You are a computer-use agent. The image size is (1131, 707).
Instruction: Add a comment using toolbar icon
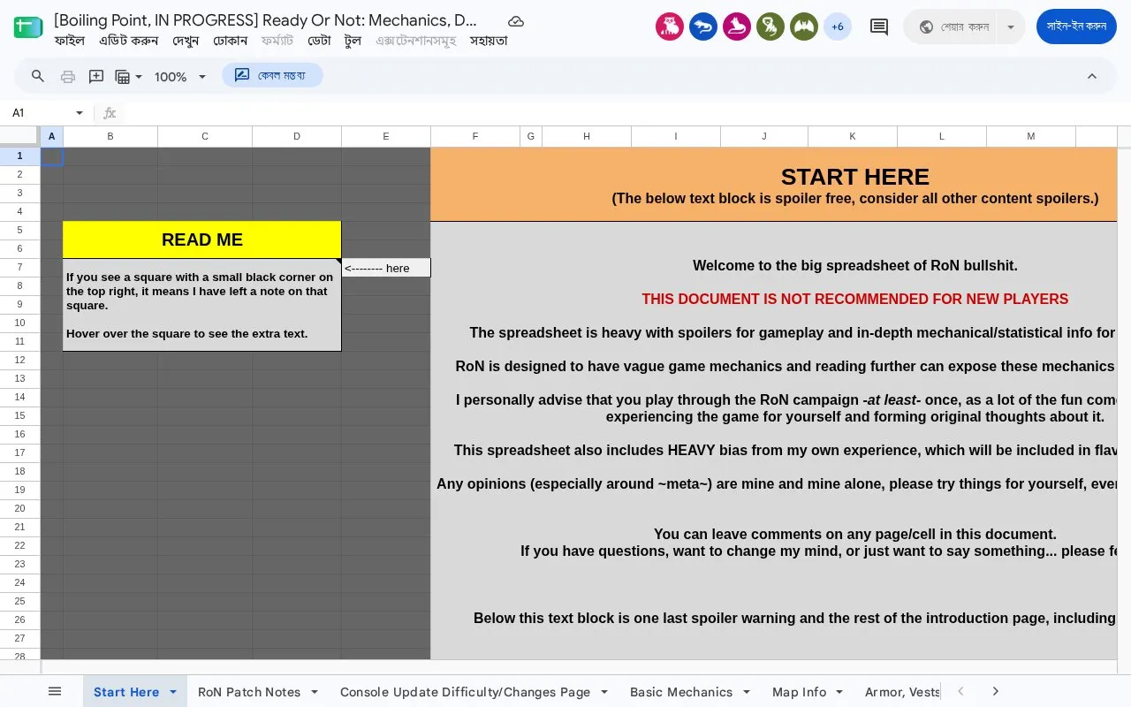(x=96, y=76)
